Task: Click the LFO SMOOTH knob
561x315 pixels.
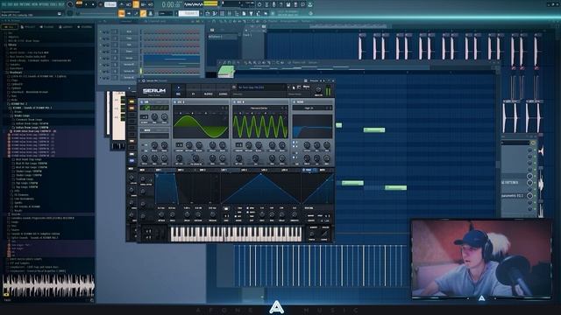Action: (x=295, y=214)
